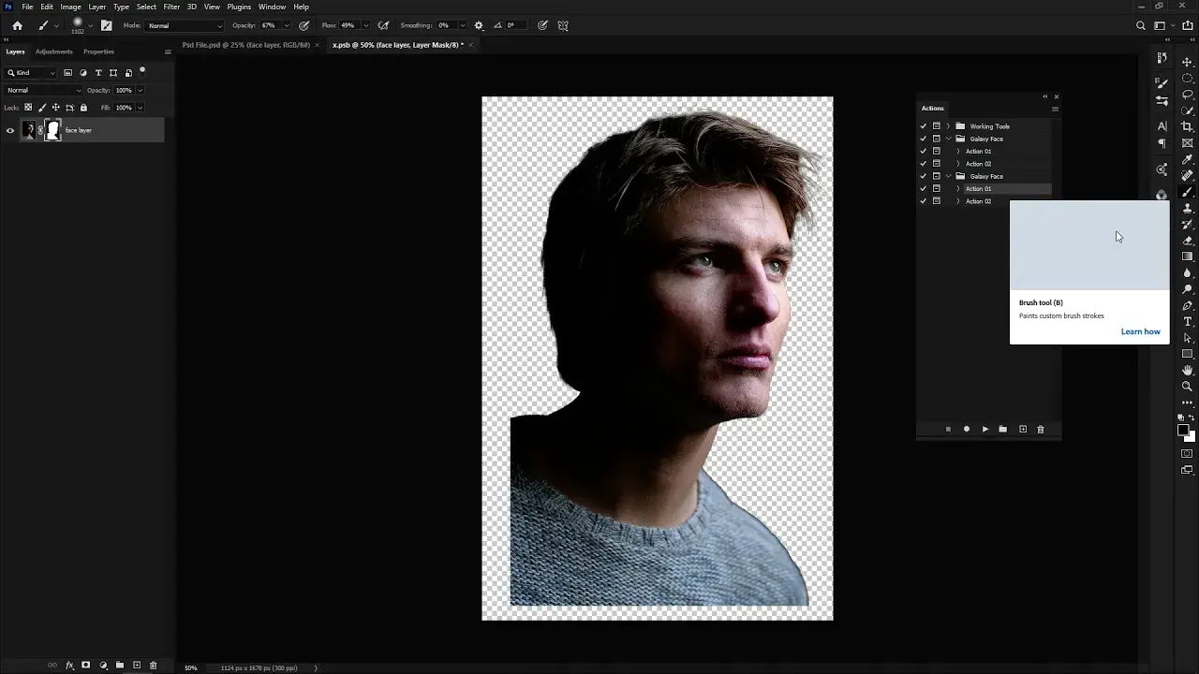Toggle dialog box for Working Tools set
1199x674 pixels.
936,126
